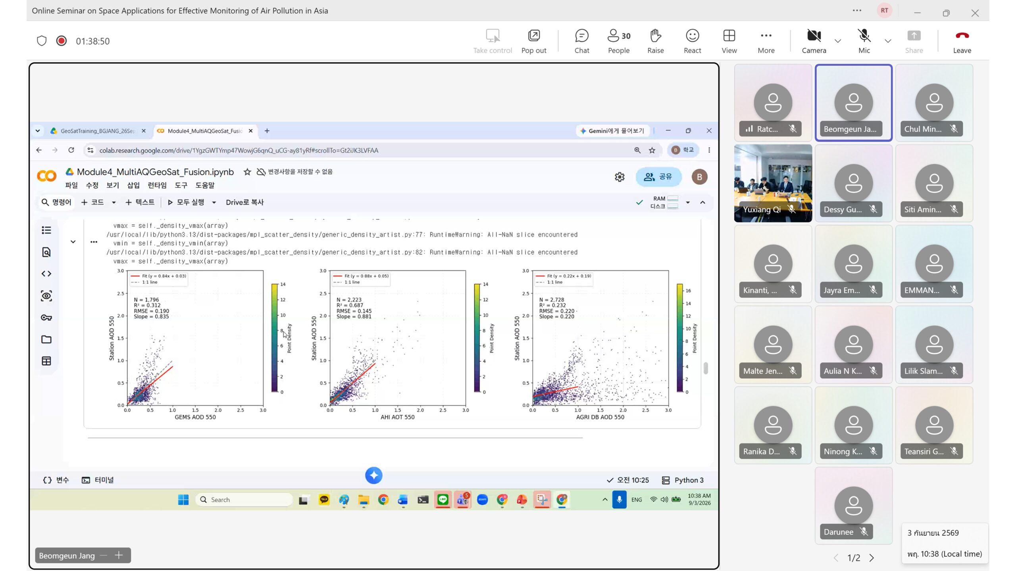Unmute the Mic
The image size is (1016, 571).
(x=864, y=41)
